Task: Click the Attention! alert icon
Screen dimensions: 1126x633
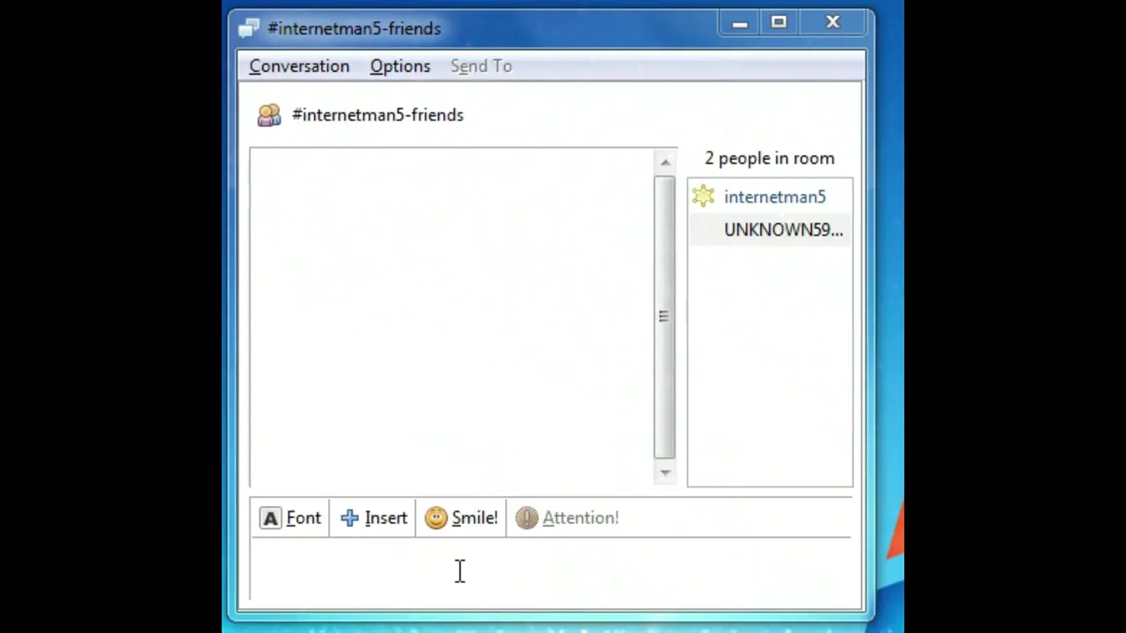Action: coord(527,519)
